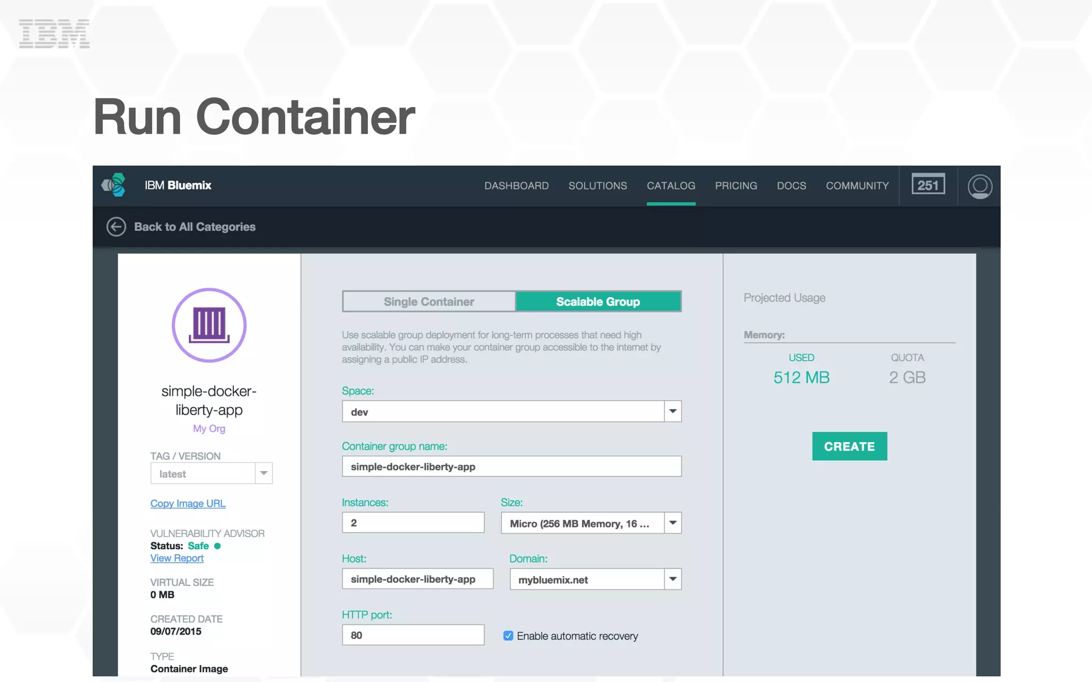Go to the Catalog nav item
Viewport: 1092px width, 682px height.
click(671, 186)
